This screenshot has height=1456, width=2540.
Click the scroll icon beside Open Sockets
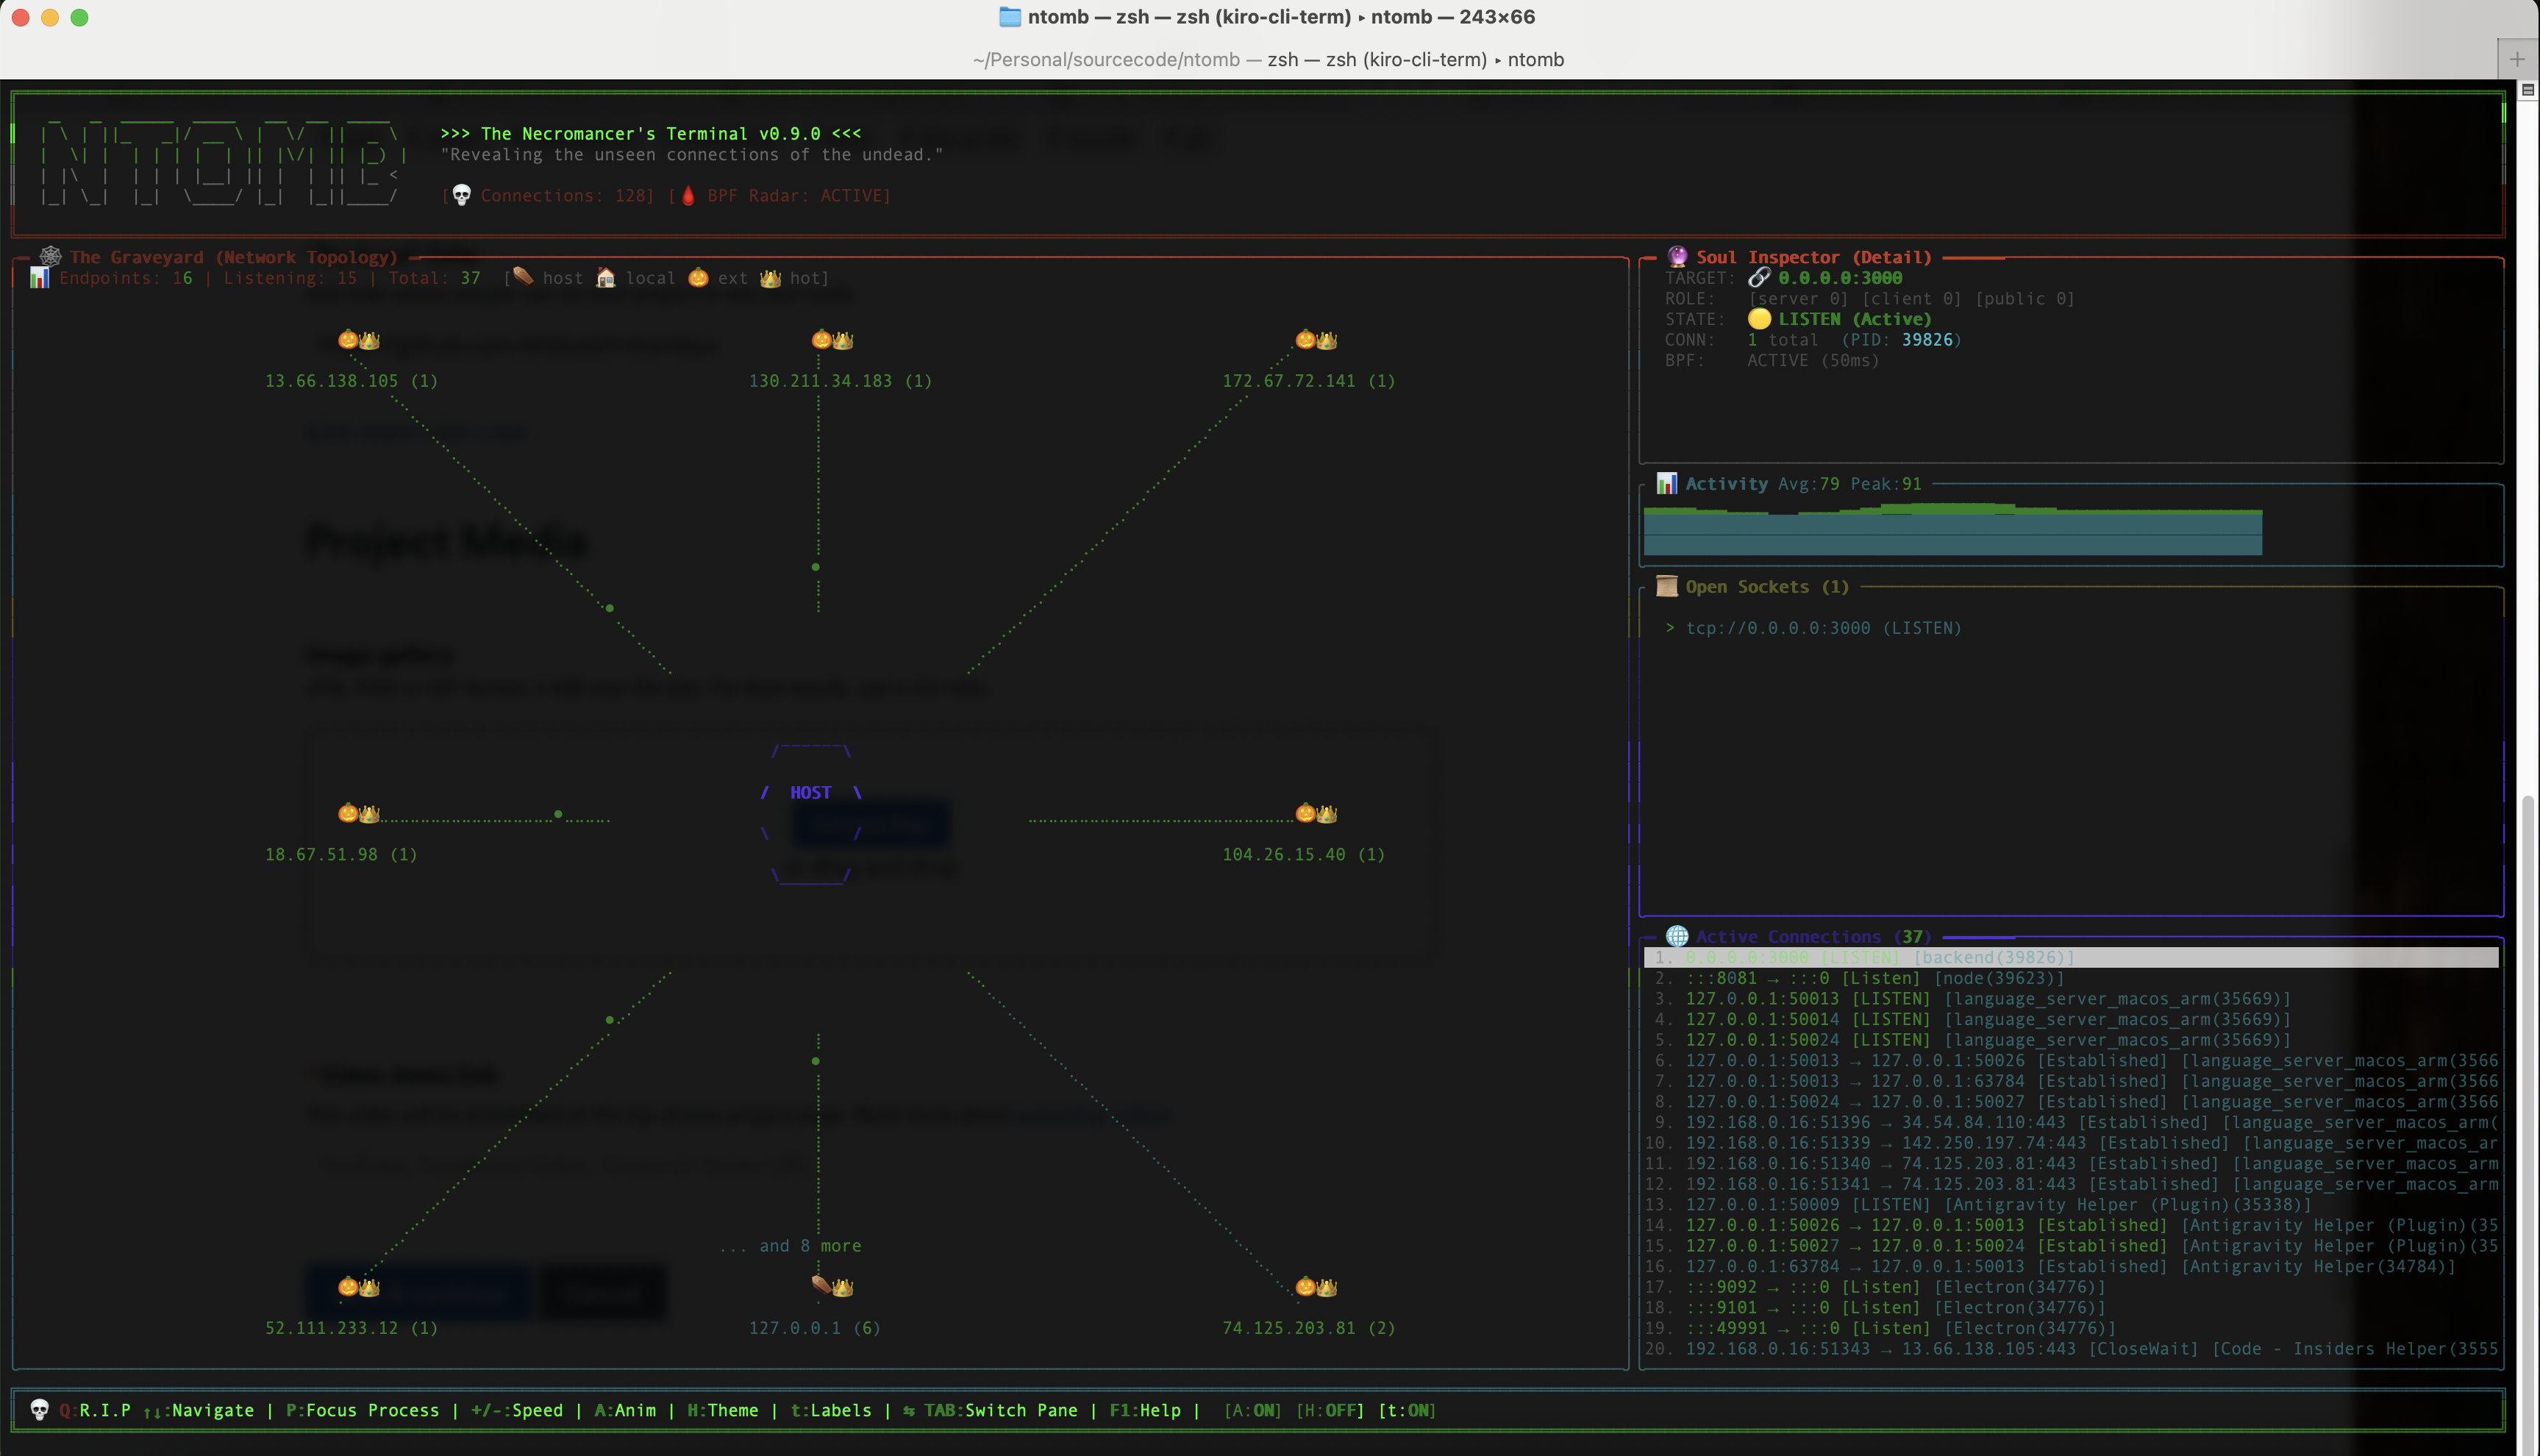1666,587
